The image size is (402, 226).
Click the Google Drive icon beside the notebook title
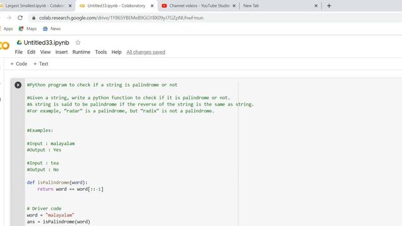point(19,43)
